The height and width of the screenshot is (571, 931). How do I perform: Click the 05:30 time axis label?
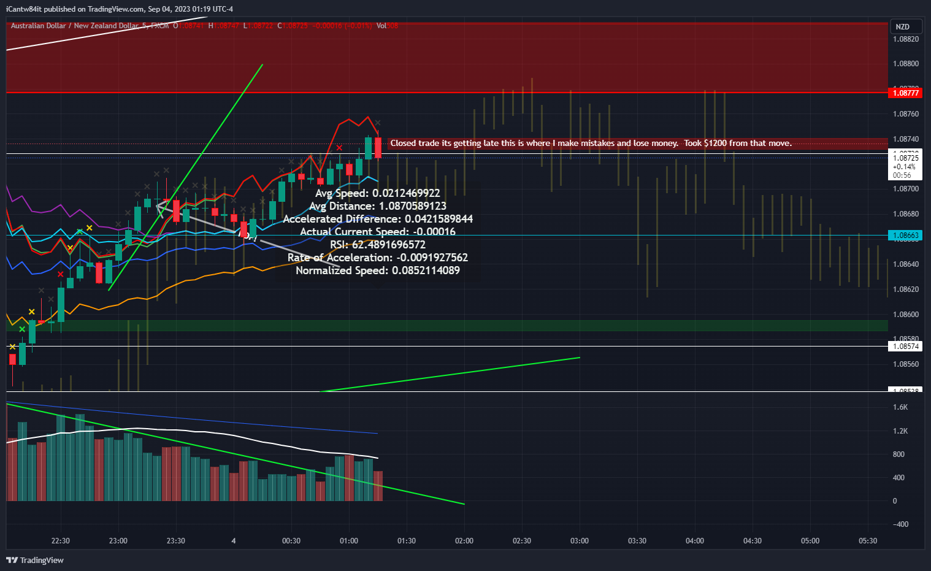click(868, 541)
